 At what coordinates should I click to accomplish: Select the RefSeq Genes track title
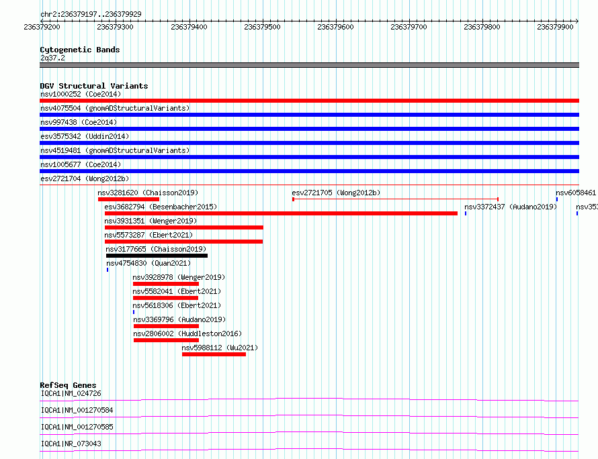(x=68, y=385)
